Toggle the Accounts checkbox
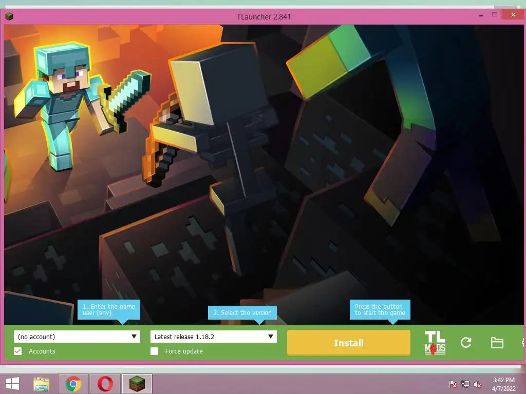This screenshot has height=394, width=526. click(18, 351)
